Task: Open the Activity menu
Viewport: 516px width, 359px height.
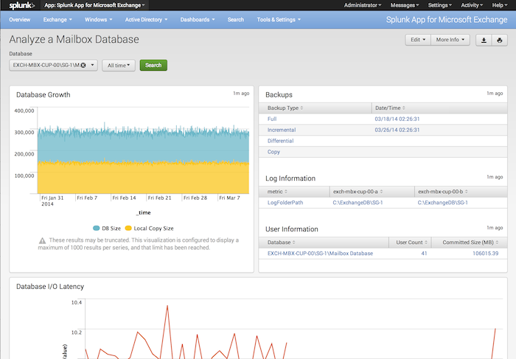Action: pos(472,5)
